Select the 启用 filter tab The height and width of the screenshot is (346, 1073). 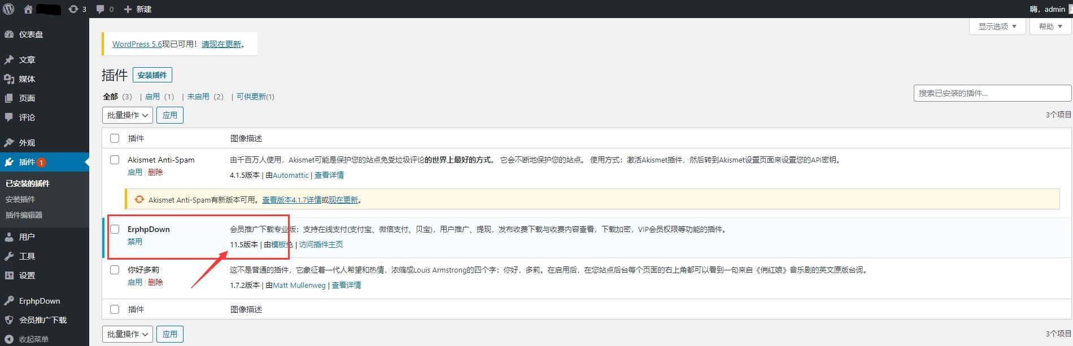click(152, 97)
